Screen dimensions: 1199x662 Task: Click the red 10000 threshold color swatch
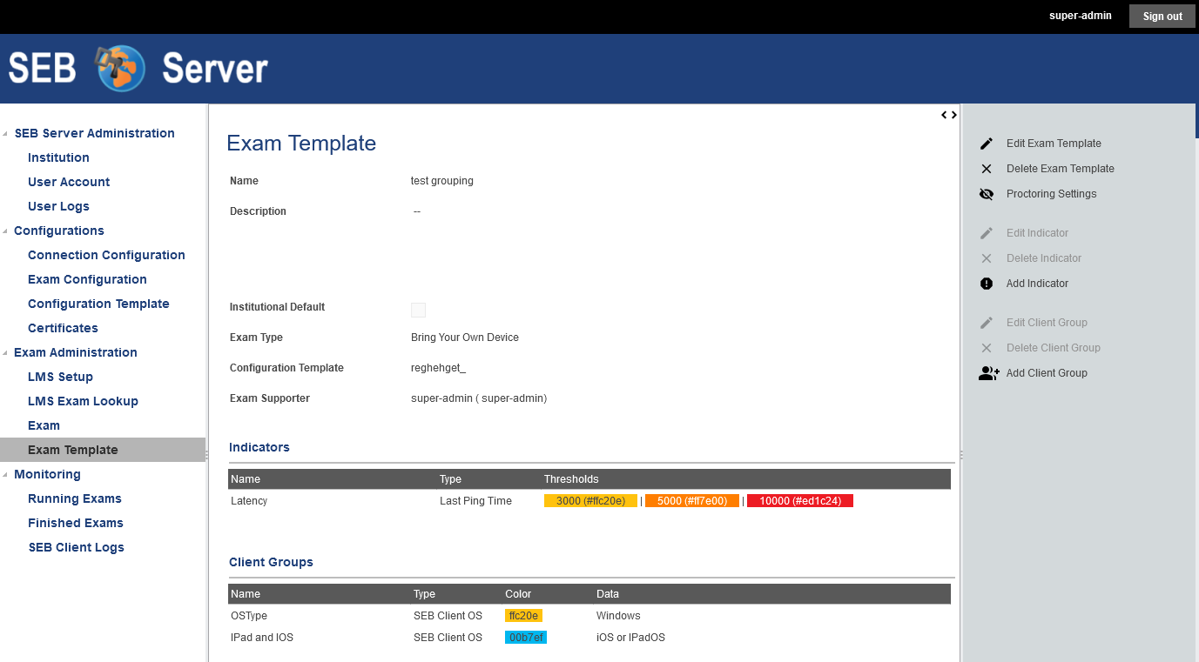pyautogui.click(x=799, y=501)
